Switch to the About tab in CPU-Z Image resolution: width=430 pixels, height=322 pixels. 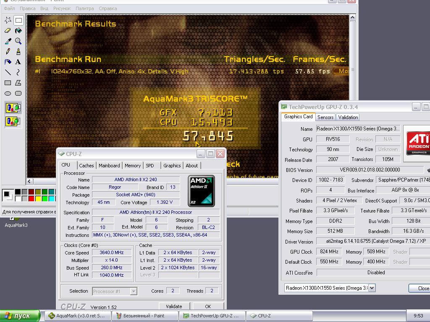(191, 166)
